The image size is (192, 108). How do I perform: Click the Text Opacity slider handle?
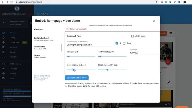coord(100,57)
